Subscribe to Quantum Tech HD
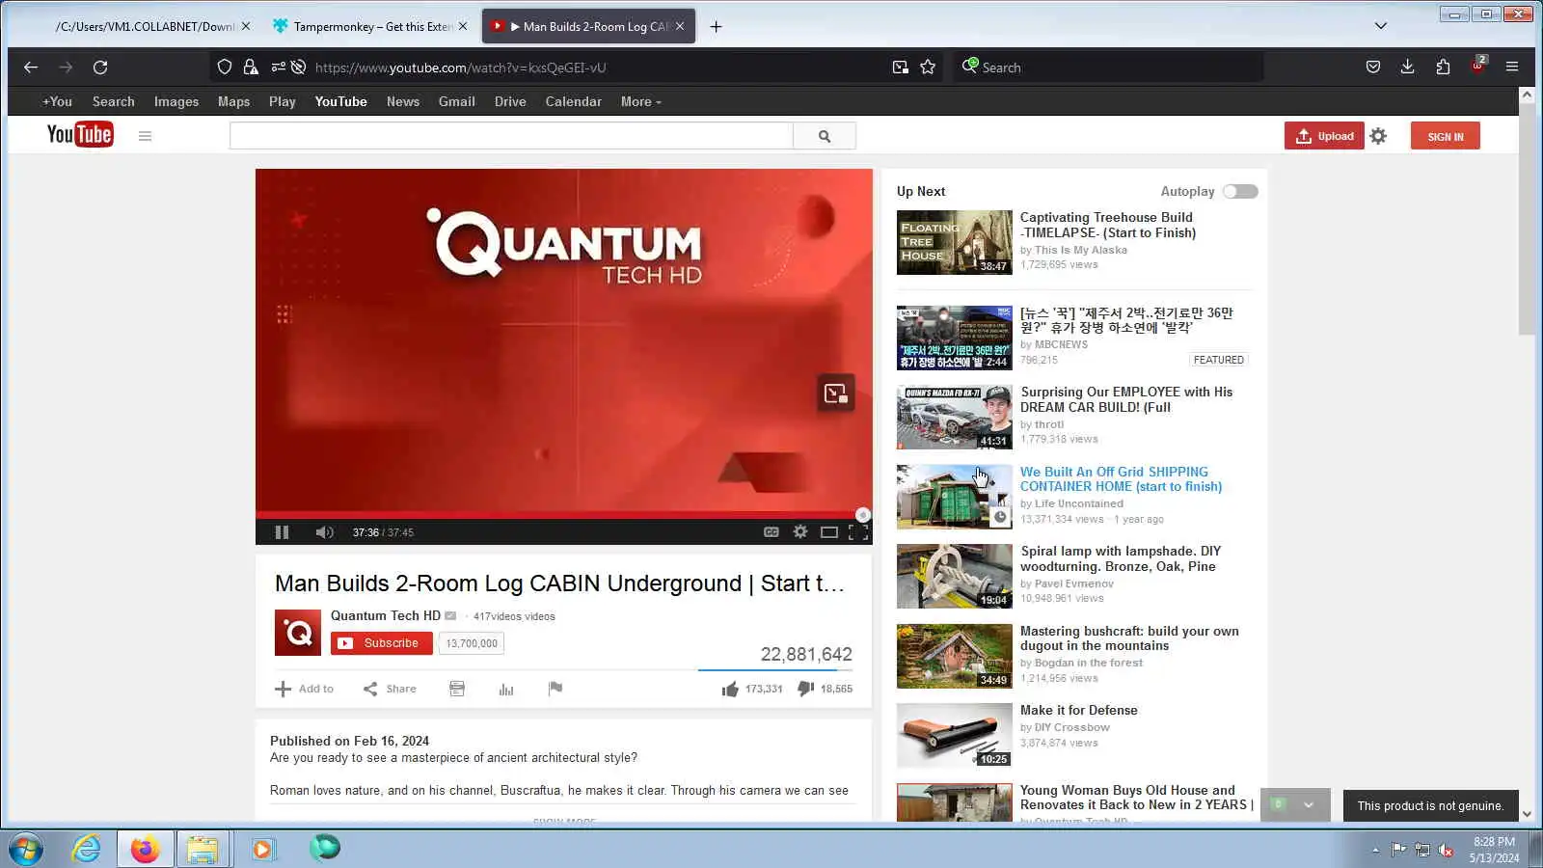The width and height of the screenshot is (1543, 868). (382, 643)
